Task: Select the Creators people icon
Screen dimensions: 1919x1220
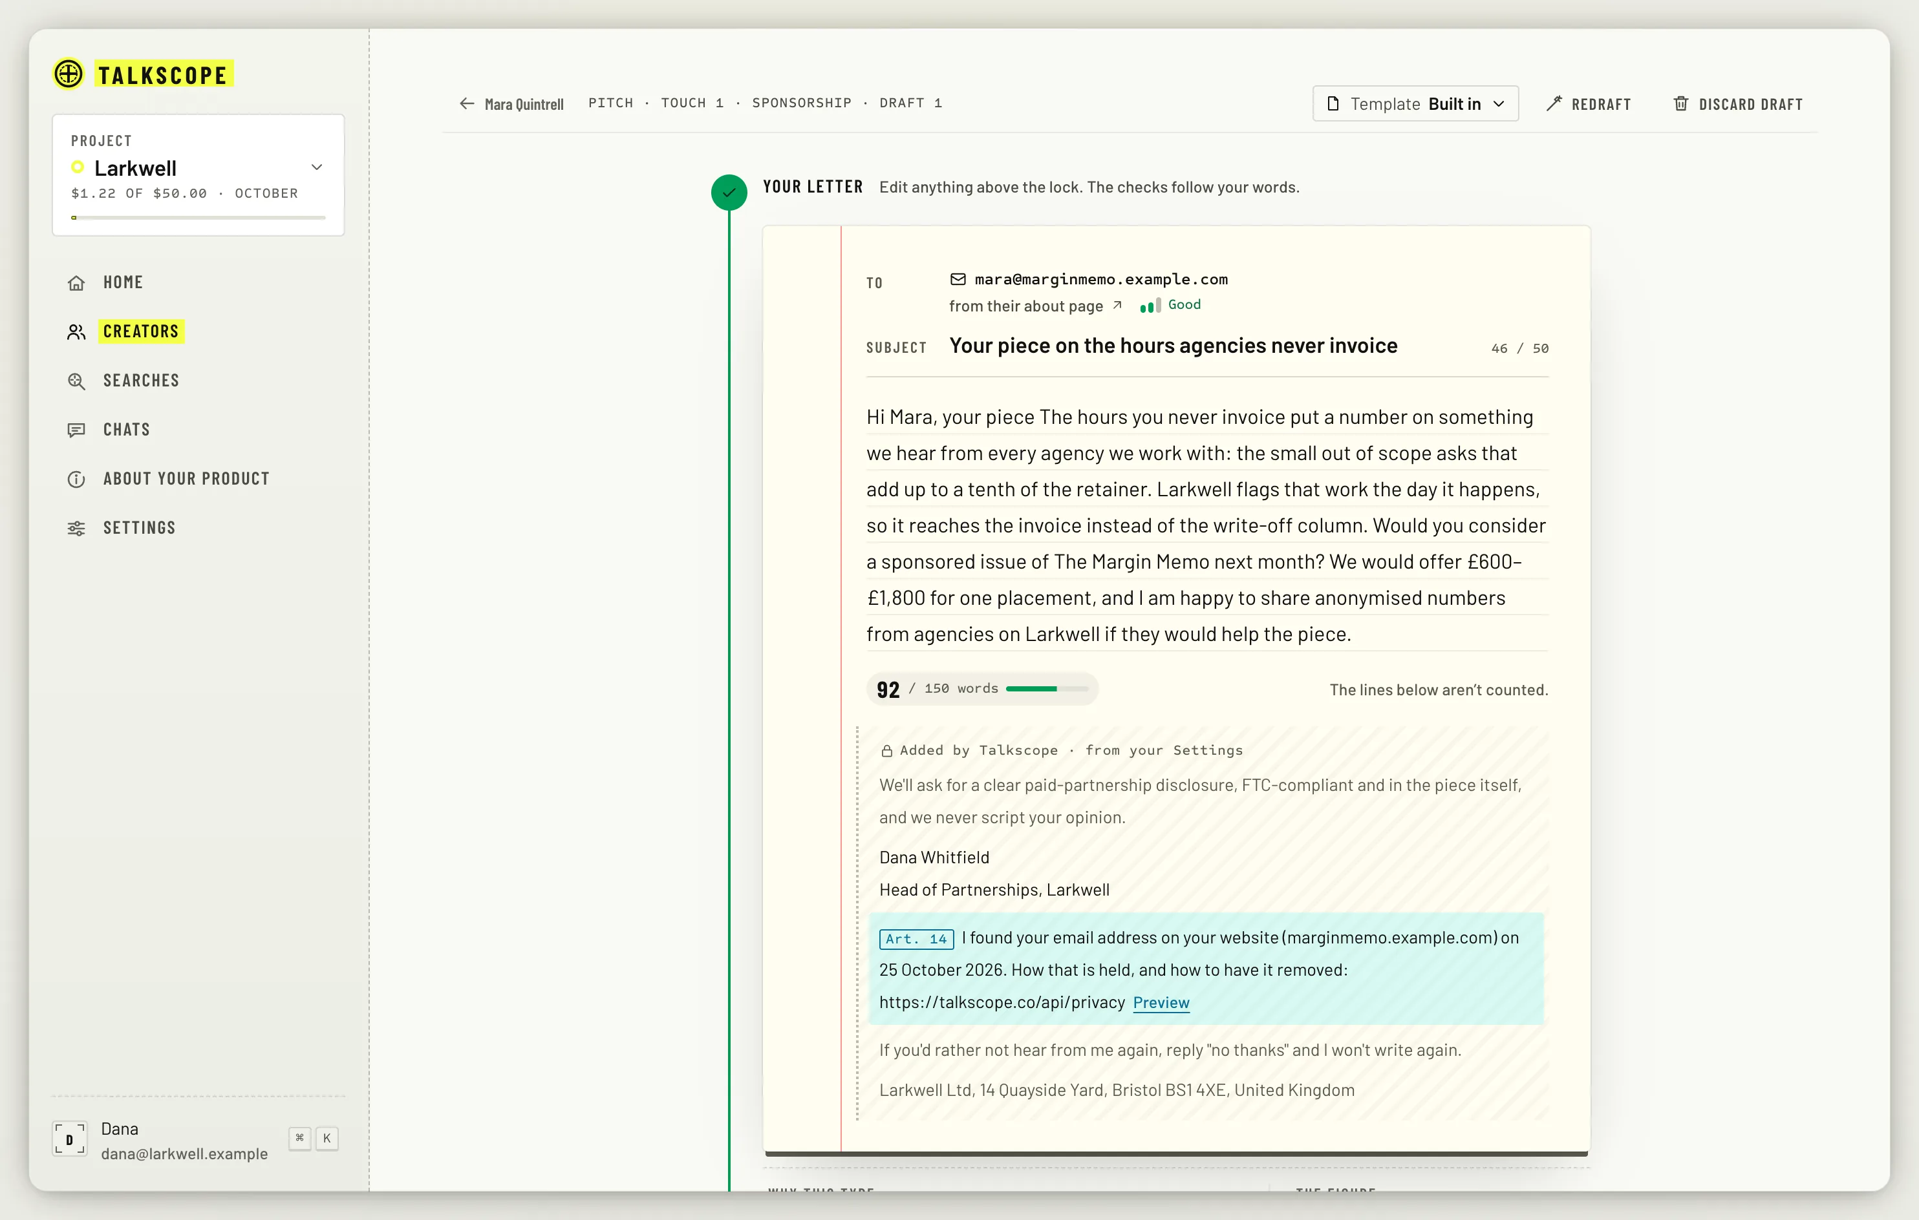Action: (x=76, y=332)
